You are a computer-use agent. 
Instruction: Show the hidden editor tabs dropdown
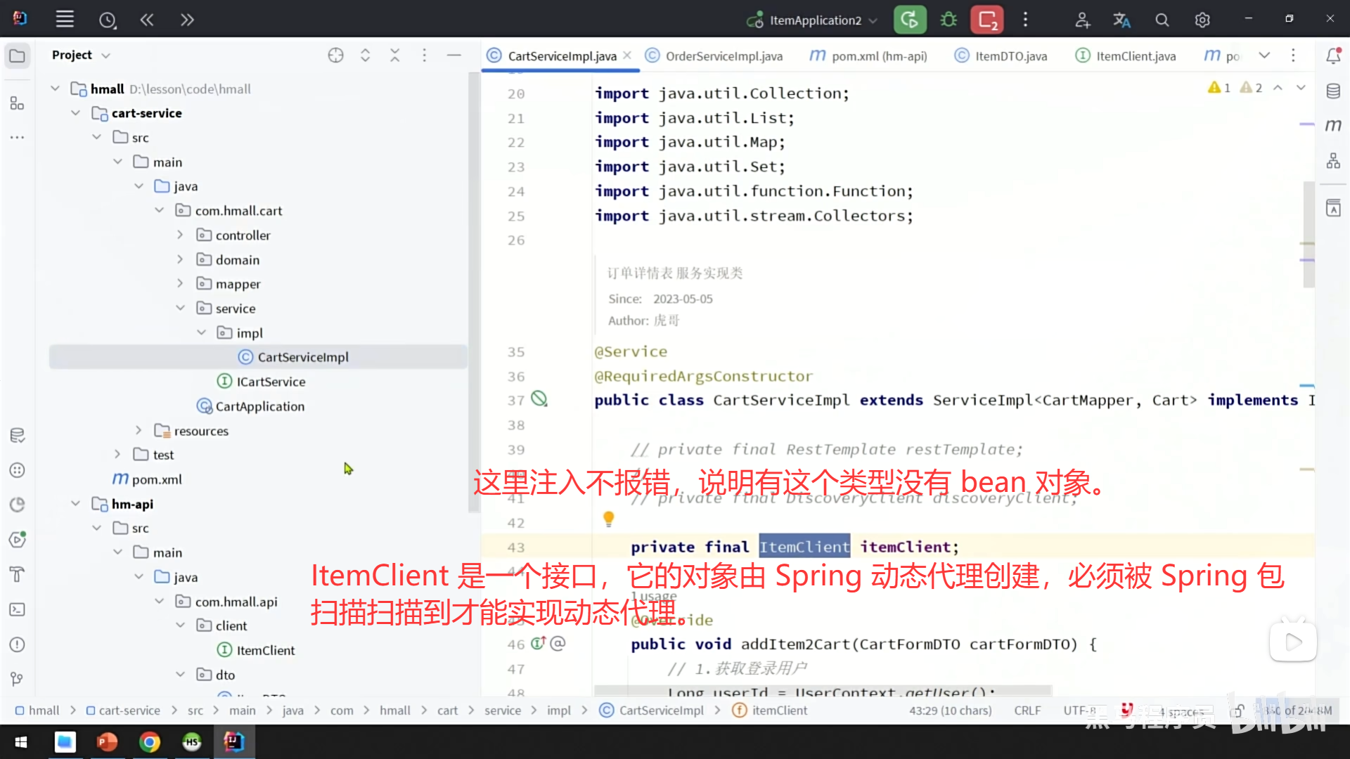[1264, 56]
